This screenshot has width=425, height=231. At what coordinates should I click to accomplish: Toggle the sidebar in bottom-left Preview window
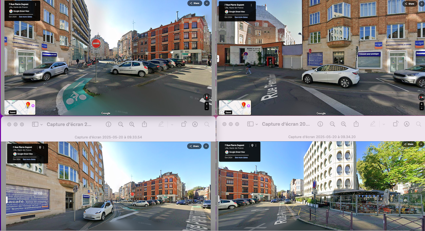pyautogui.click(x=35, y=124)
